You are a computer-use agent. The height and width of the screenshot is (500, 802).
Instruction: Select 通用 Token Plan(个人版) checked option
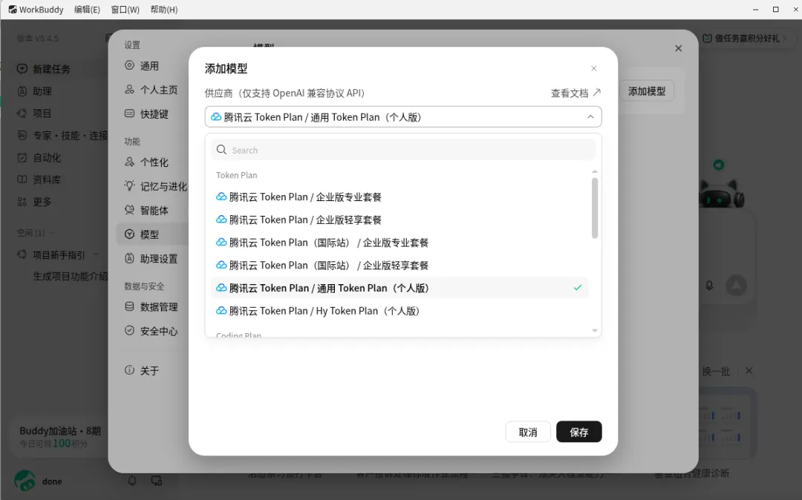coord(400,288)
